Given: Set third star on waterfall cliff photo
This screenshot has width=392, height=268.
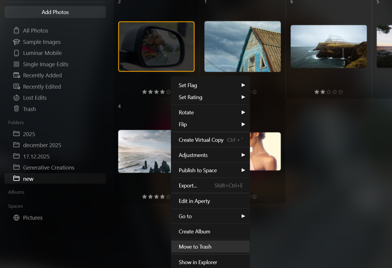Looking at the screenshot, I should click(x=329, y=92).
